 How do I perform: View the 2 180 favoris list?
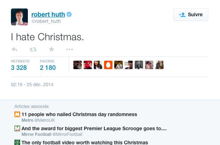point(48,67)
